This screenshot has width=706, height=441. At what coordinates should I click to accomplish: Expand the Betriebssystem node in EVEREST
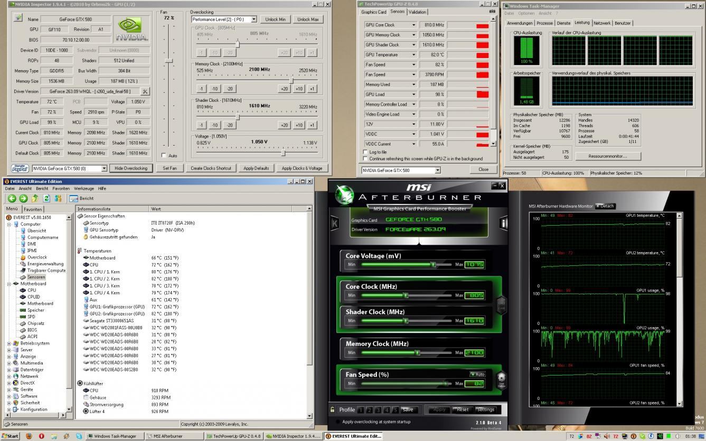click(x=9, y=343)
